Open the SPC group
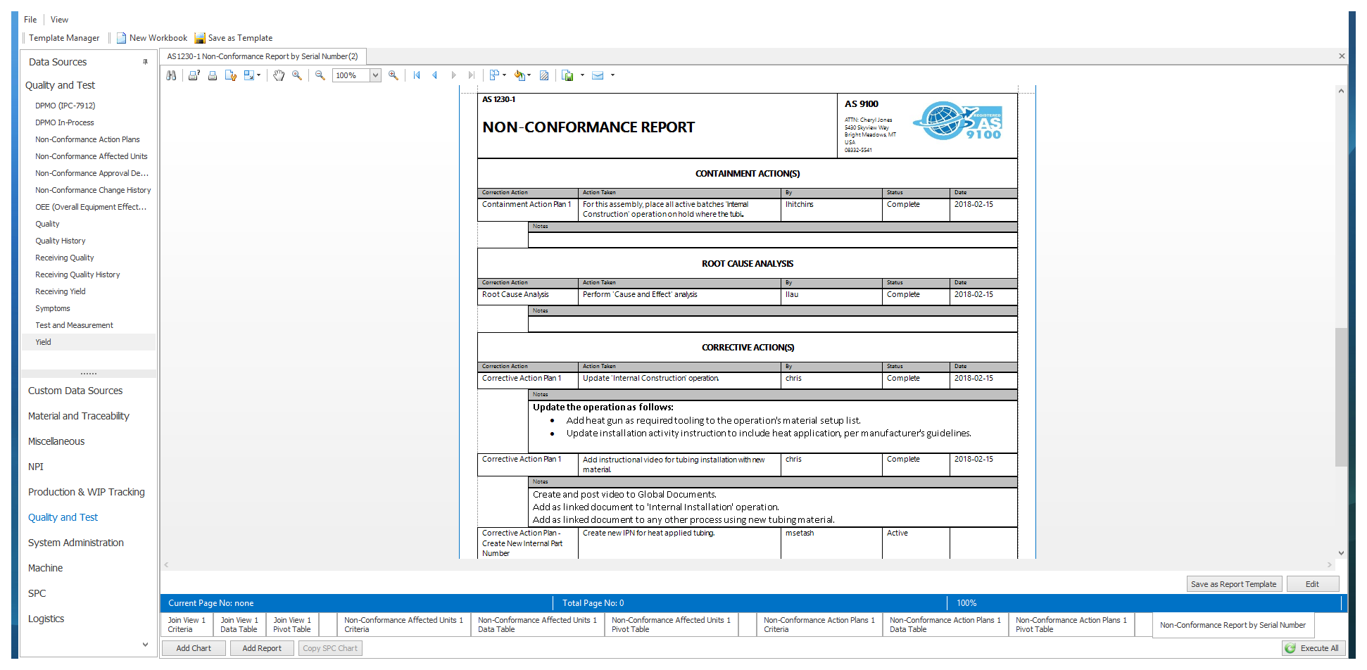This screenshot has height=670, width=1367. coord(37,593)
